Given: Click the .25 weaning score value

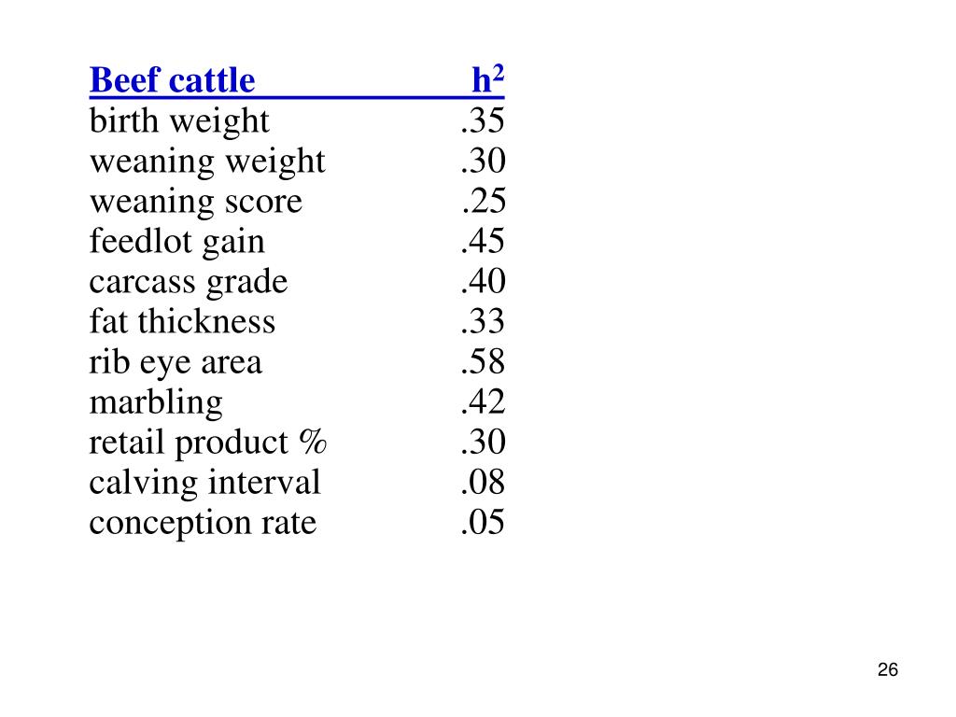Looking at the screenshot, I should pyautogui.click(x=484, y=201).
